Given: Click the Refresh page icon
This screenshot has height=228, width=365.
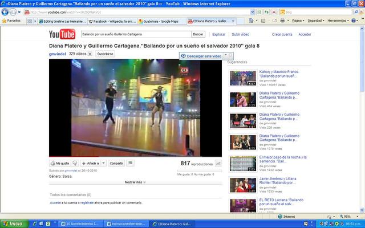Looking at the screenshot, I should click(266, 12).
